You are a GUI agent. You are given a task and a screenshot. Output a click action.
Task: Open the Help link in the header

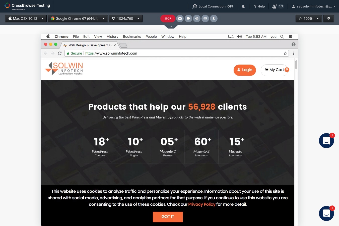[x=259, y=6]
